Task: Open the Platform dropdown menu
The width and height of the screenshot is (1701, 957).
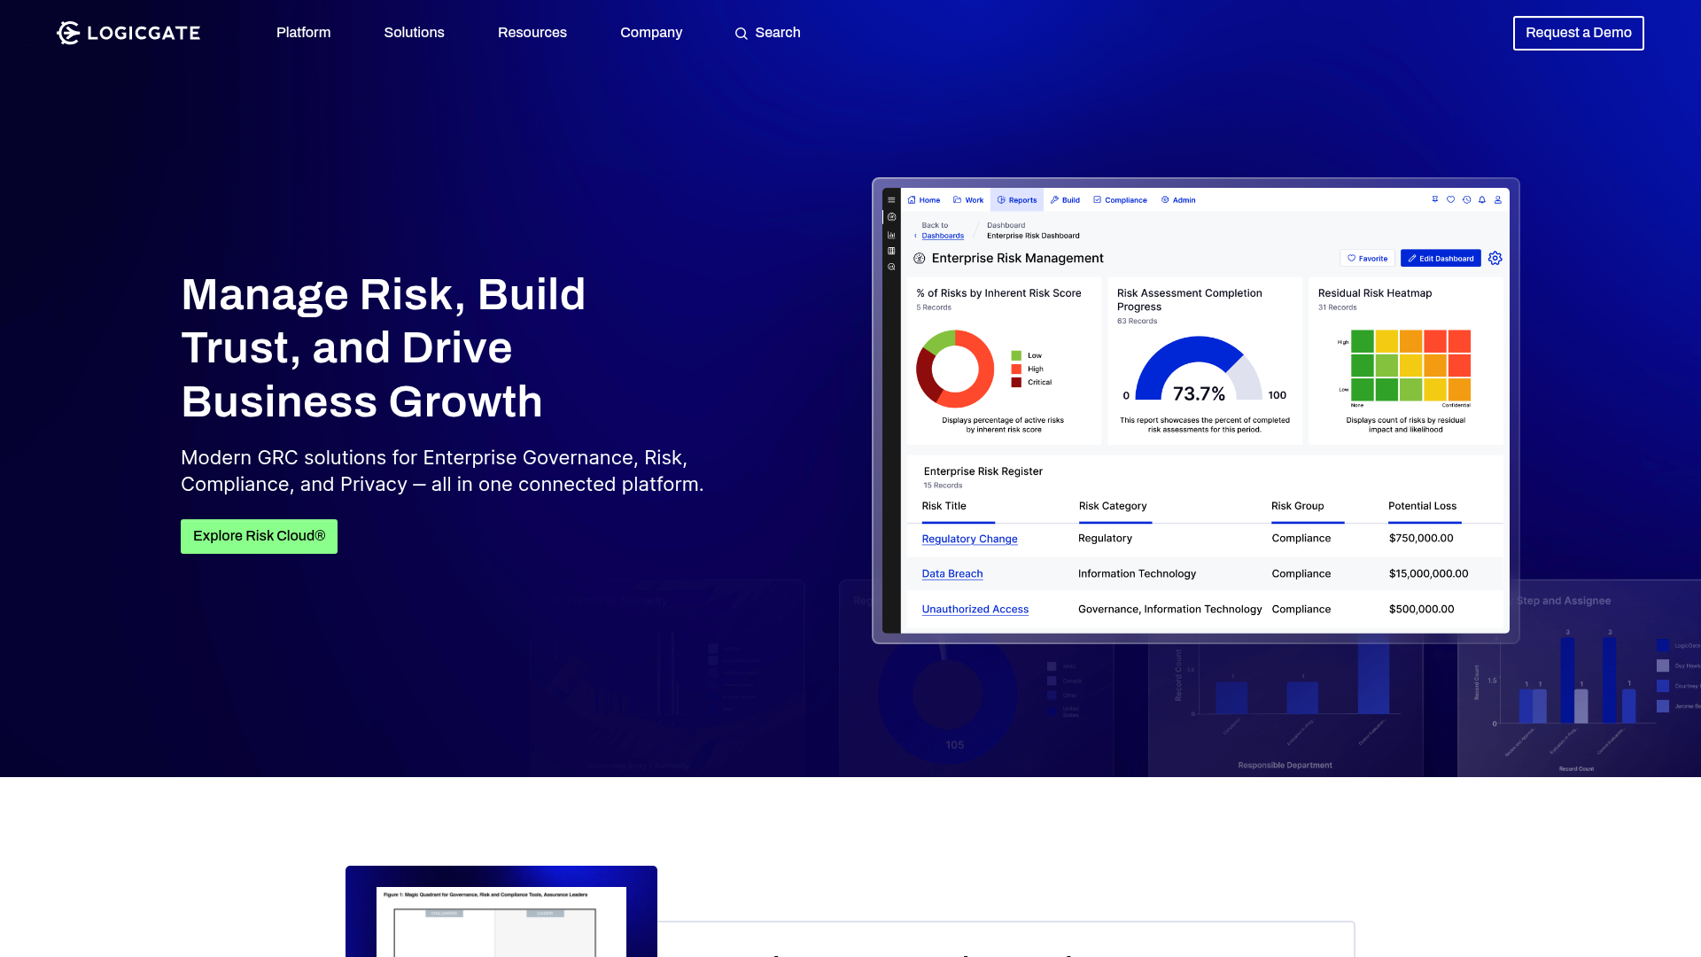Action: coord(303,33)
